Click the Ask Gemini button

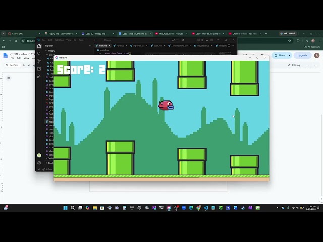pyautogui.click(x=288, y=34)
